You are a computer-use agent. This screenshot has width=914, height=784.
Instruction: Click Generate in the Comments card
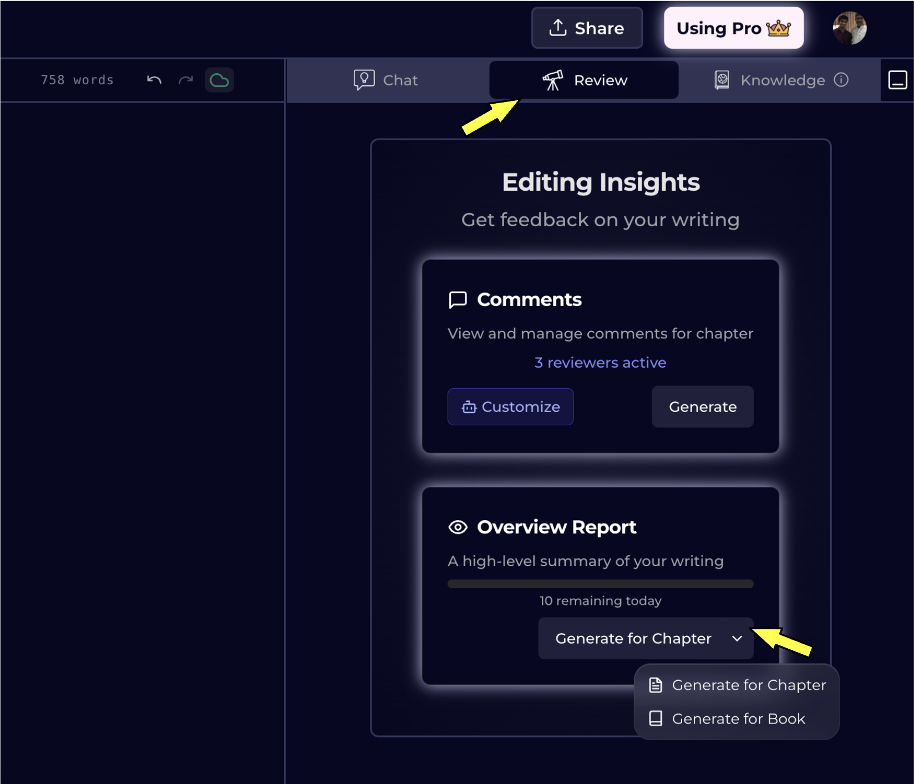[702, 406]
